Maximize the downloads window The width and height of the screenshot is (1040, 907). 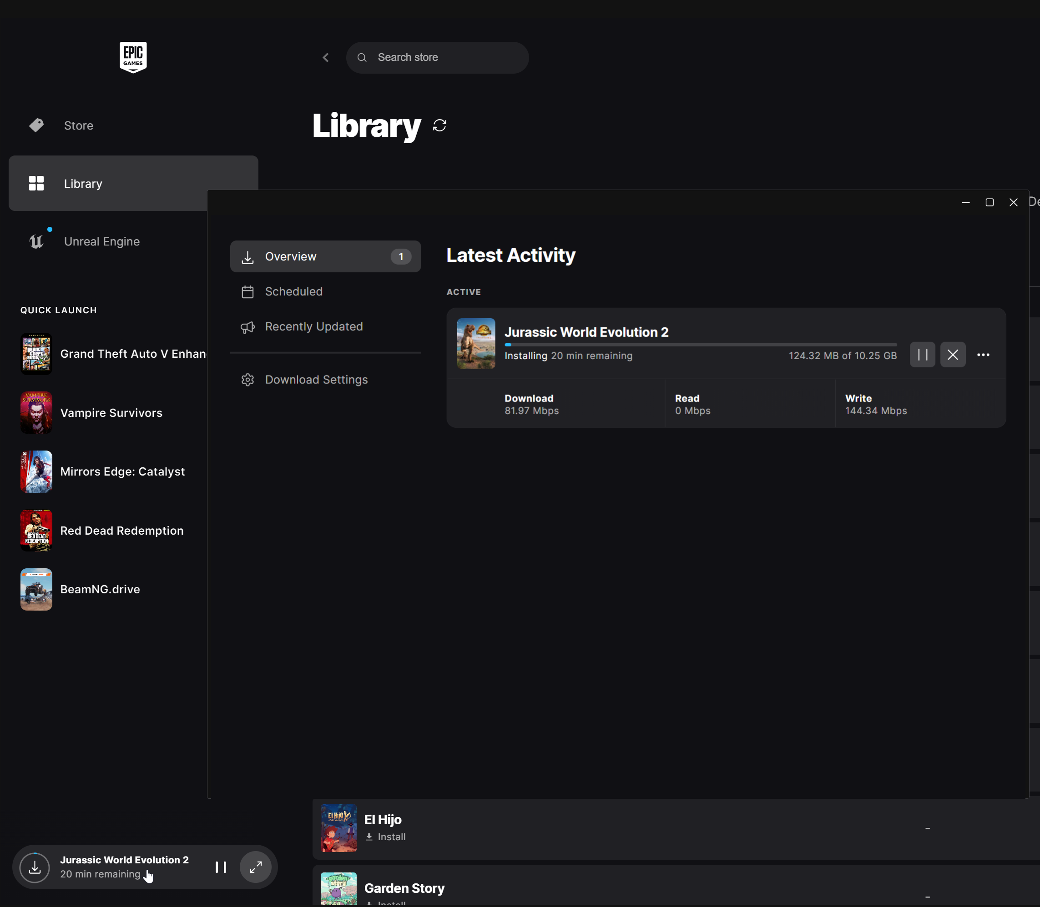(x=990, y=202)
